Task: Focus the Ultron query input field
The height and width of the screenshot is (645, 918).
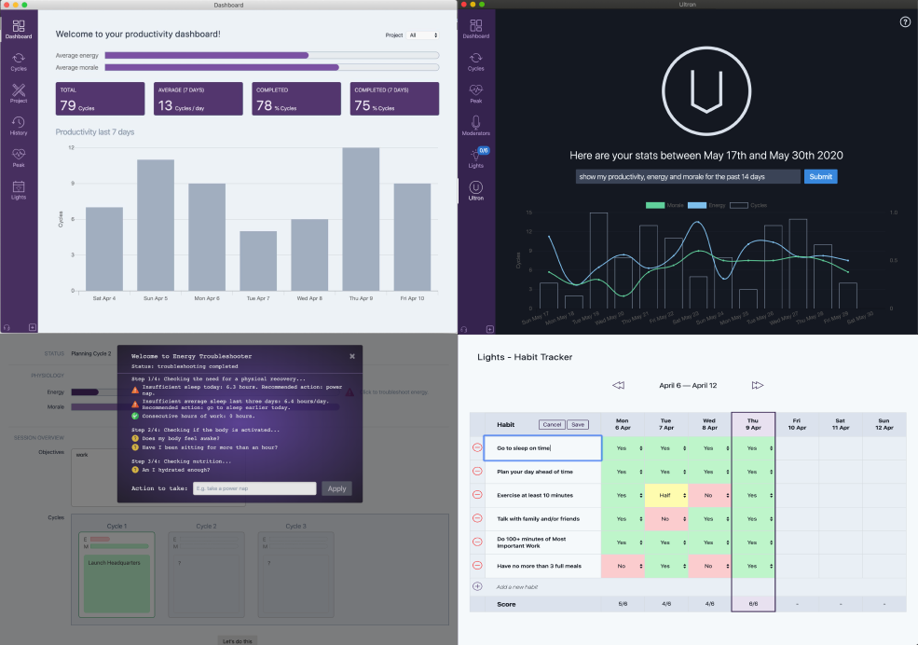Action: coord(687,177)
